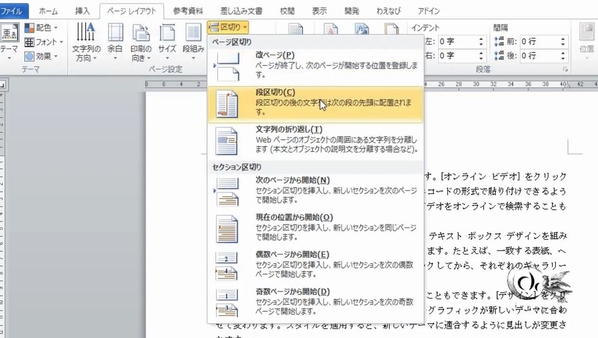Click the 段区切り column break icon
The image size is (598, 338).
point(227,104)
